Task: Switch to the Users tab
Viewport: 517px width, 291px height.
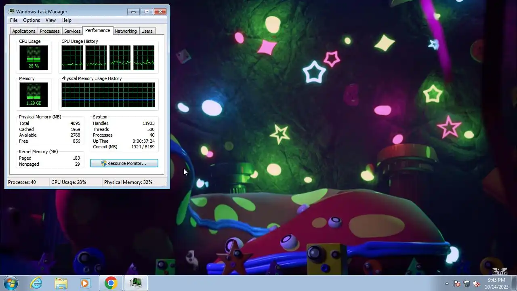Action: (x=147, y=31)
